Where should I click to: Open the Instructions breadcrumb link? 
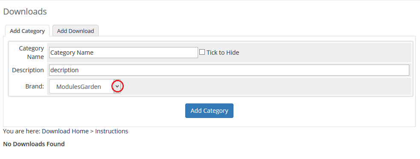coord(112,131)
